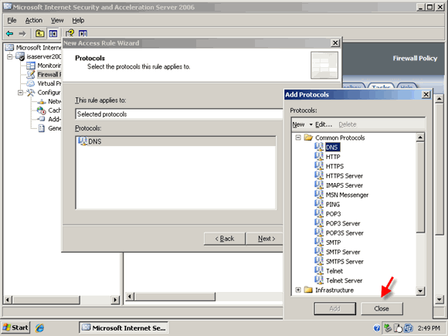The width and height of the screenshot is (448, 336).
Task: Click the Virtual Private Networks node icon
Action: coord(31,83)
